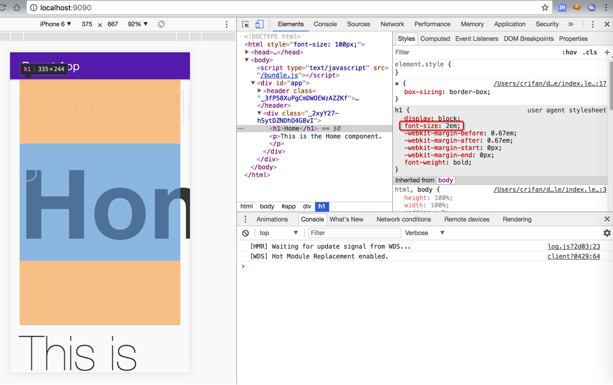Click the device width field 375

pos(87,24)
